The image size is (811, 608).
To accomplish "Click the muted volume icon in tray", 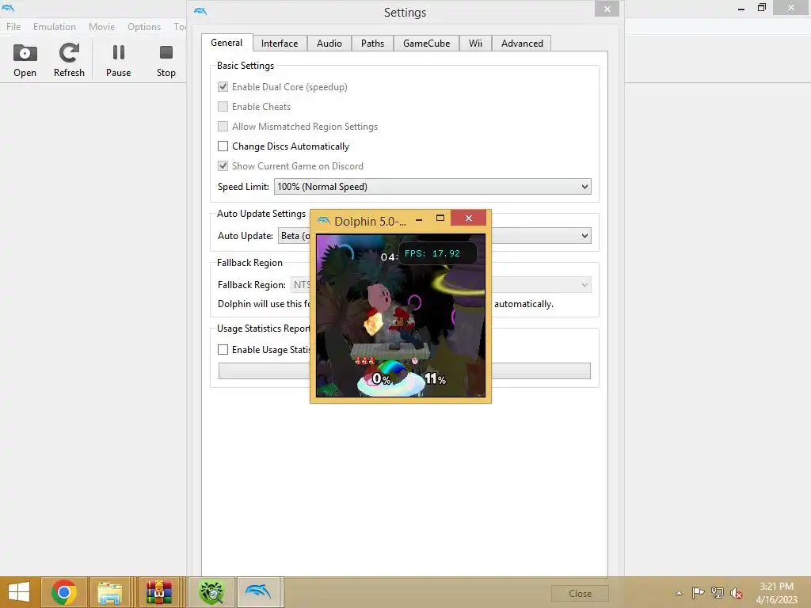I will (737, 593).
